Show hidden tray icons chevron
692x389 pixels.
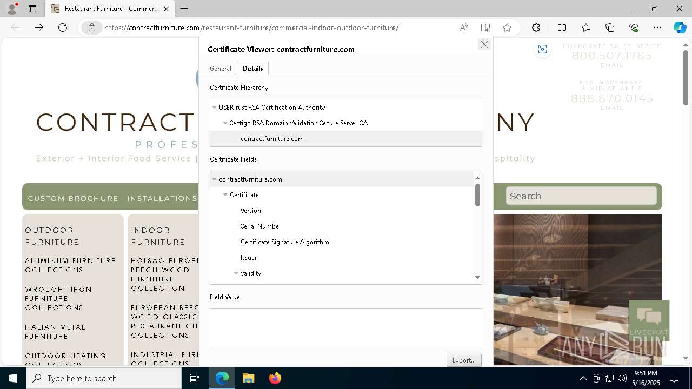click(x=583, y=378)
